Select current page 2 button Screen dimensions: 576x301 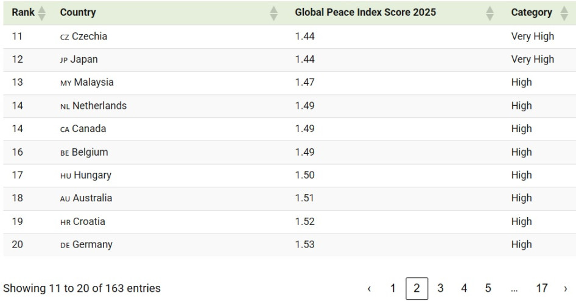pos(416,288)
